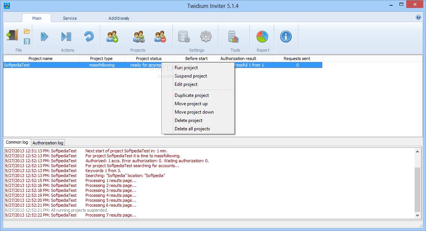Open the Additionaly ribbon tab
Viewport: 426px width, 231px height.
tap(119, 18)
